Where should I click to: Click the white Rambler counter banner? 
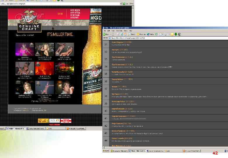point(55,121)
